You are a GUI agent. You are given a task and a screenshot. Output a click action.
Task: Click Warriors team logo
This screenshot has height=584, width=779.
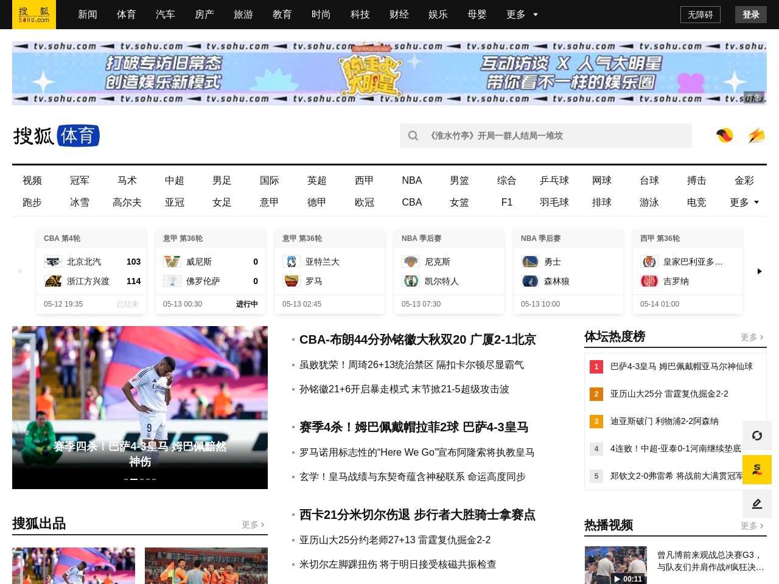[530, 262]
